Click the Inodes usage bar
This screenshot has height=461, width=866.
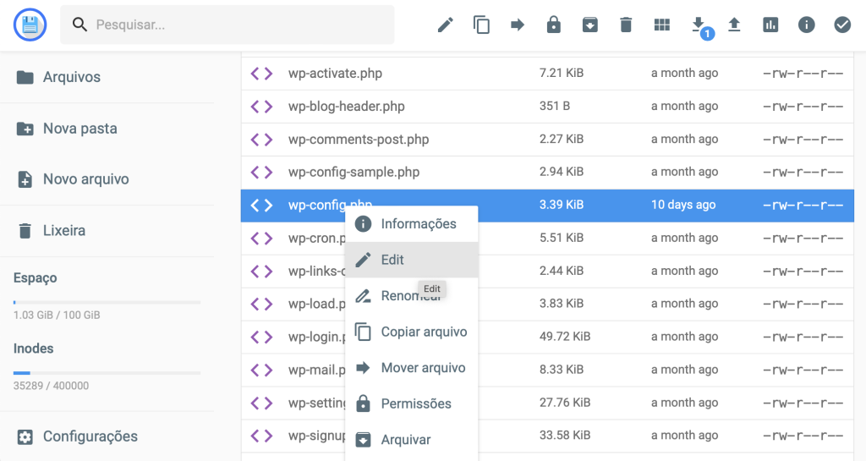tap(107, 373)
